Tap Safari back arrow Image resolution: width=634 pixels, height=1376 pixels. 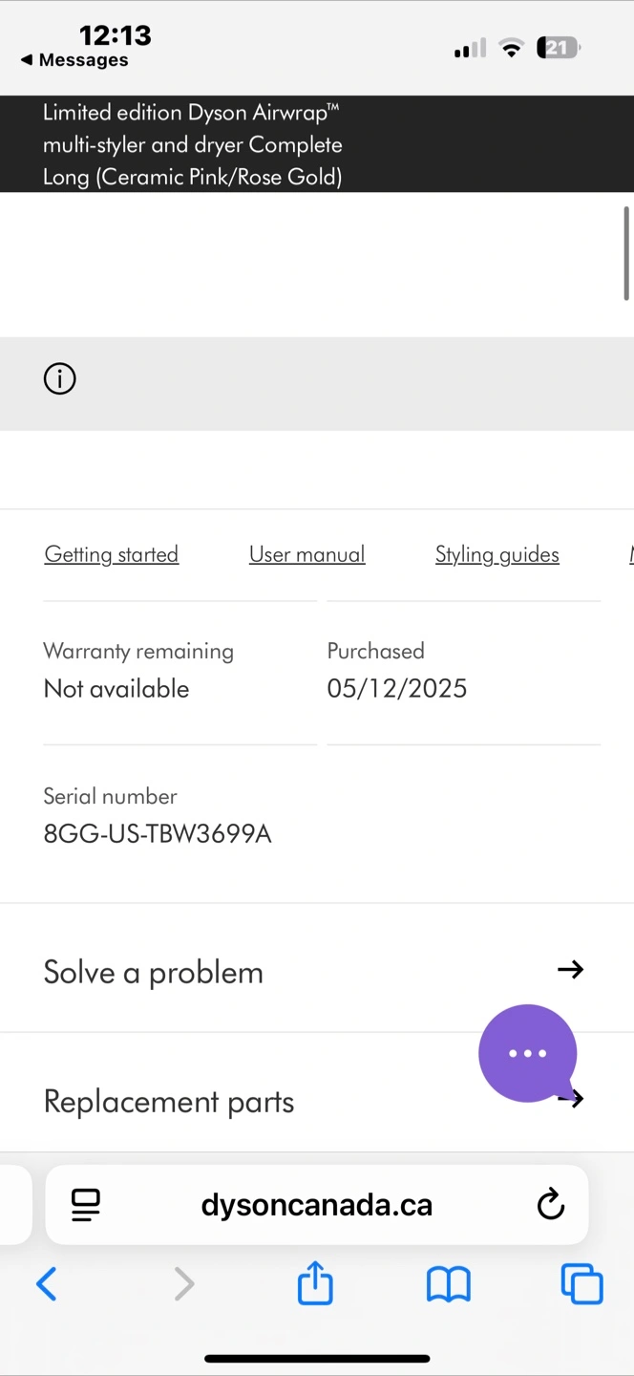46,1283
